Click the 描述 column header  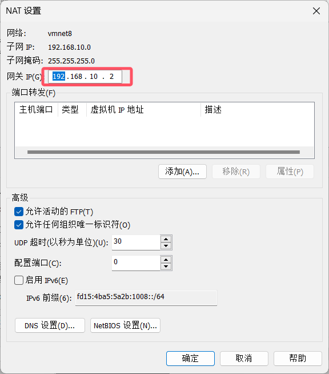tap(257, 109)
